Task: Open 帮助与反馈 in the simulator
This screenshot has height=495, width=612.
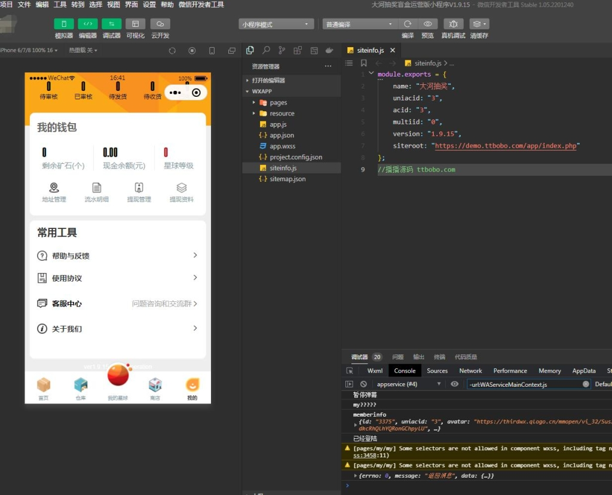Action: [x=118, y=256]
